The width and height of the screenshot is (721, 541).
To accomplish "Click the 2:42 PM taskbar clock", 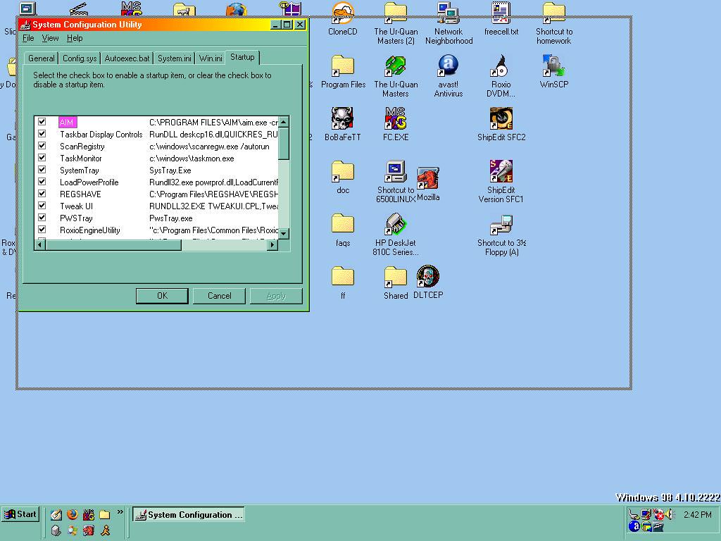I will (697, 514).
